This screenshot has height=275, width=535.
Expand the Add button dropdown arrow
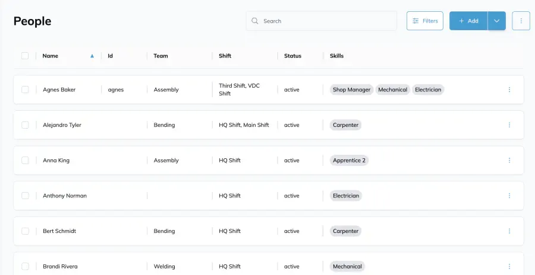tap(497, 21)
